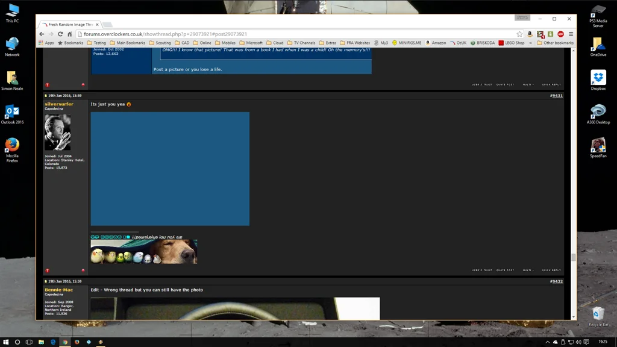This screenshot has height=347, width=617.
Task: Open the Main Bookmarks folder
Action: [128, 43]
